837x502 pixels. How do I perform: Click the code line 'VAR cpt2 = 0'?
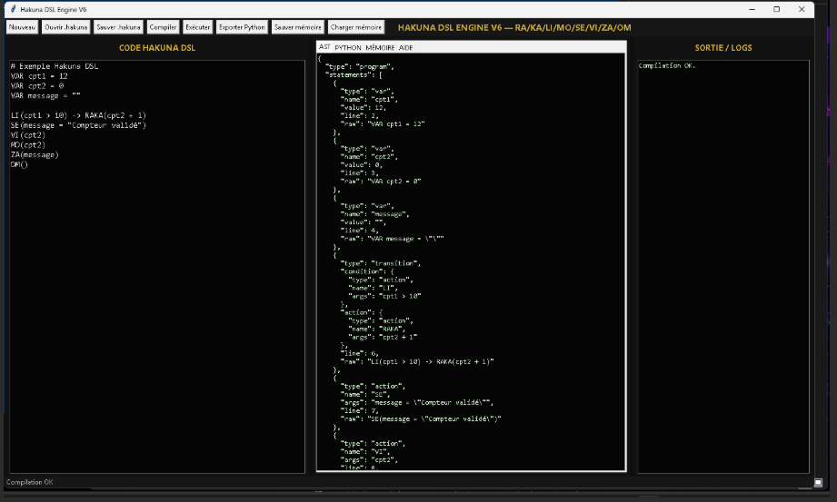[37, 86]
